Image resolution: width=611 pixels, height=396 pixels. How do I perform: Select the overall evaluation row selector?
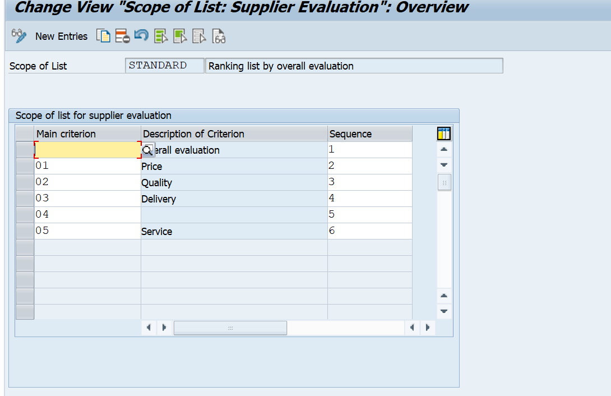click(25, 150)
